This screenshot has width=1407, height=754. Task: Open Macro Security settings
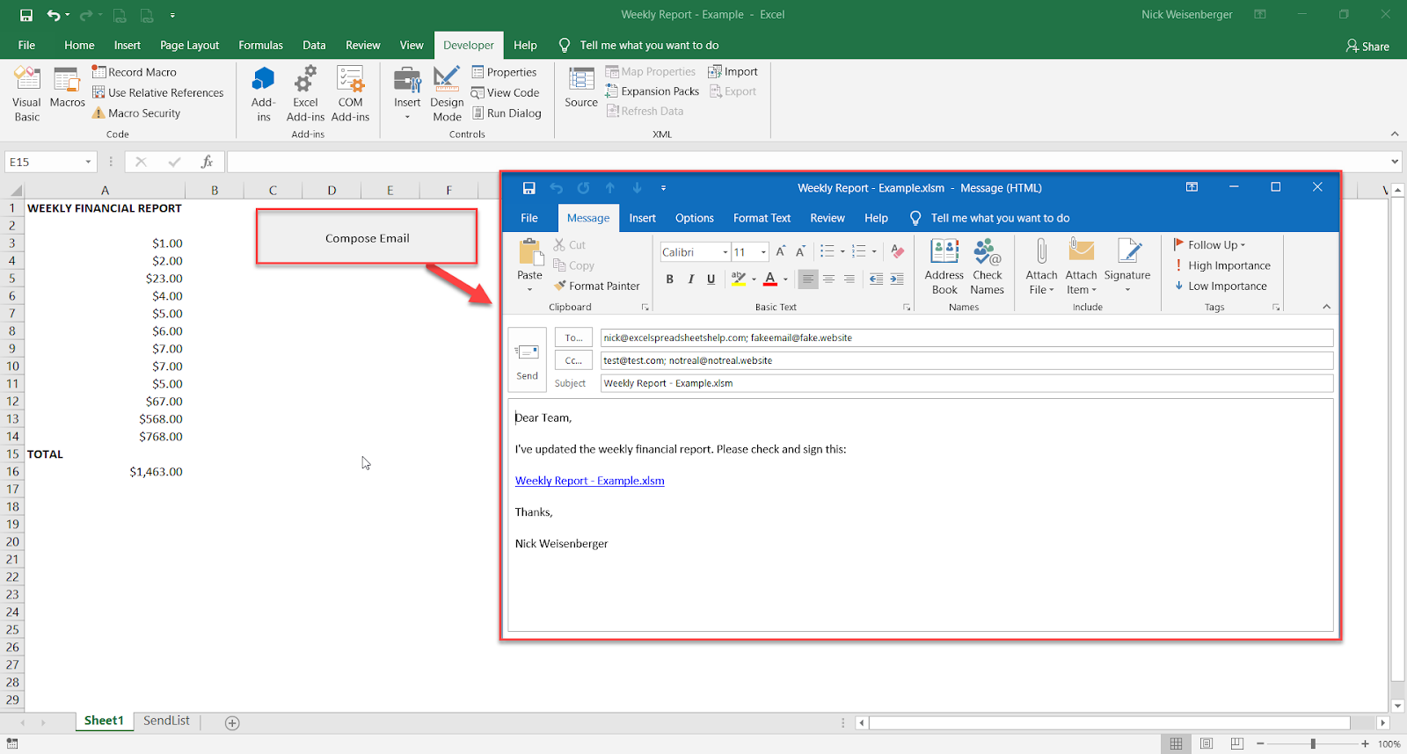tap(136, 113)
